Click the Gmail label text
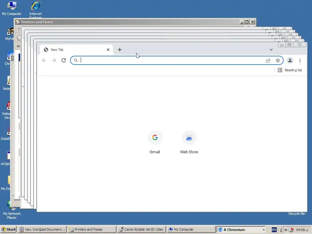This screenshot has width=312, height=234. click(x=155, y=152)
